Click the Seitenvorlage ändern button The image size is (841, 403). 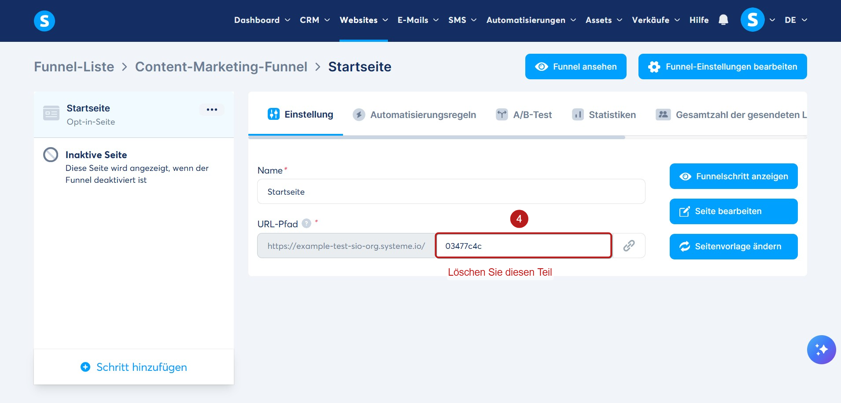tap(734, 247)
